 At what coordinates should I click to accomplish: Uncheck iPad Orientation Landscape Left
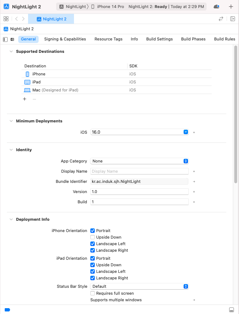click(x=93, y=271)
